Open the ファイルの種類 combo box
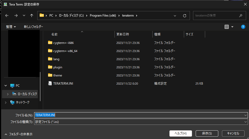 pyautogui.click(x=141, y=122)
